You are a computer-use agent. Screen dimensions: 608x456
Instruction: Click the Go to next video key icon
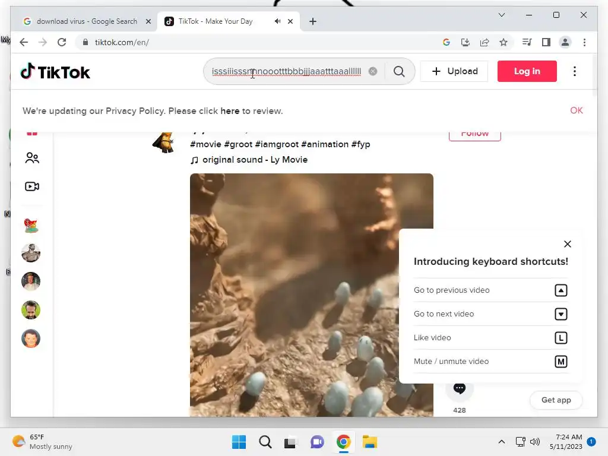(560, 314)
